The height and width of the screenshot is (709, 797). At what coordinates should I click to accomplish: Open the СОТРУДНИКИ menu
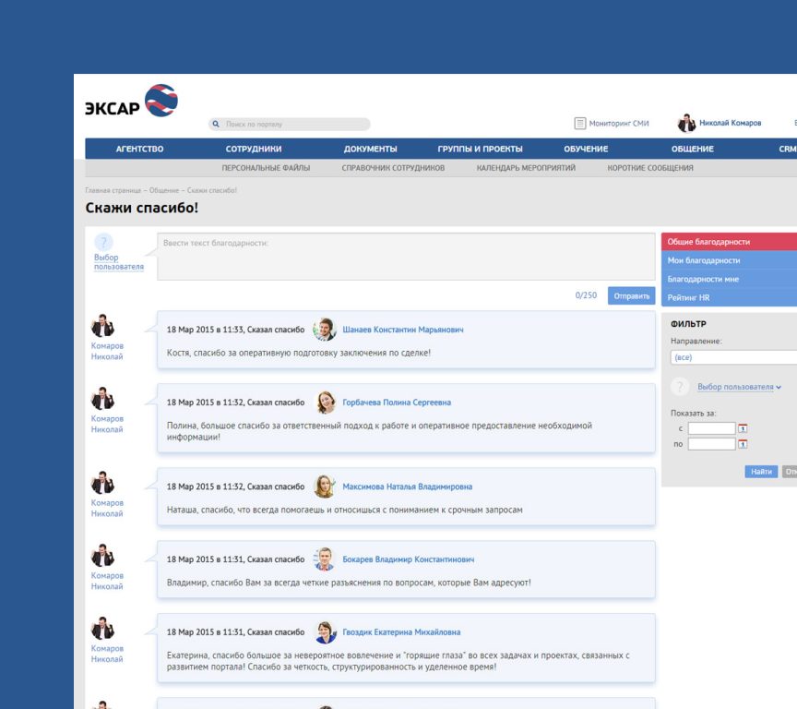[x=254, y=149]
